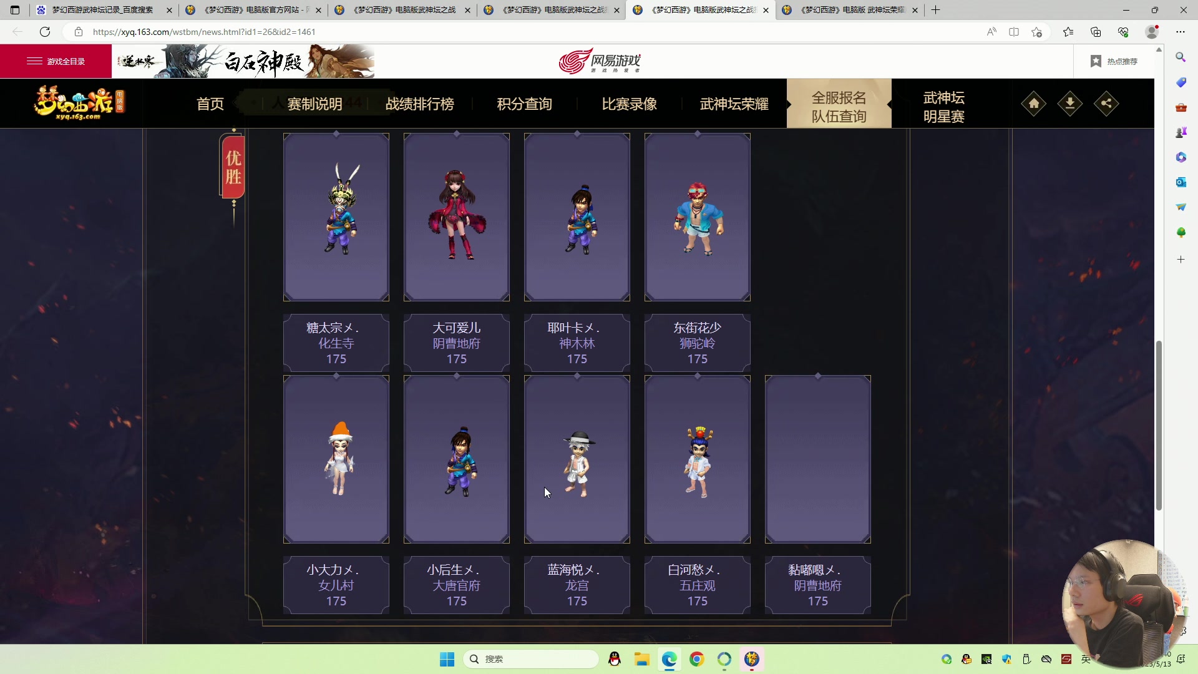1198x674 pixels.
Task: Click the character card above 耶叶卡
Action: point(577,217)
